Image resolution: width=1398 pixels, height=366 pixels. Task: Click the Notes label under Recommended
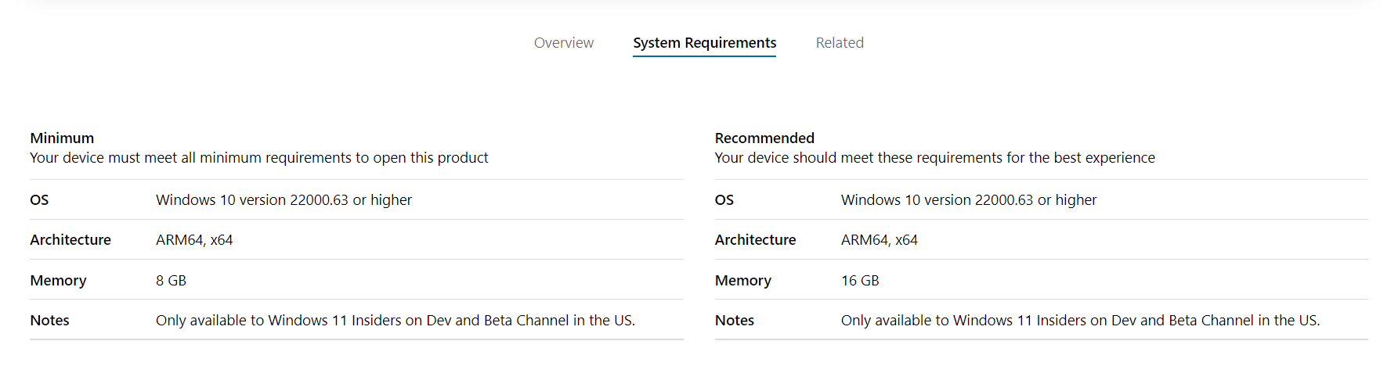[x=735, y=320]
